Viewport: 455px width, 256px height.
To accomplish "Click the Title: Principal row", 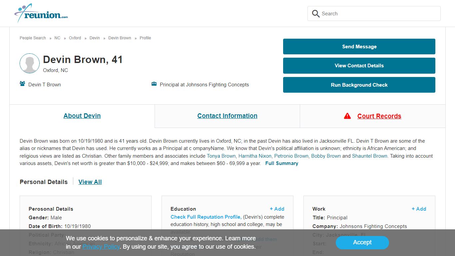I will 330,218.
